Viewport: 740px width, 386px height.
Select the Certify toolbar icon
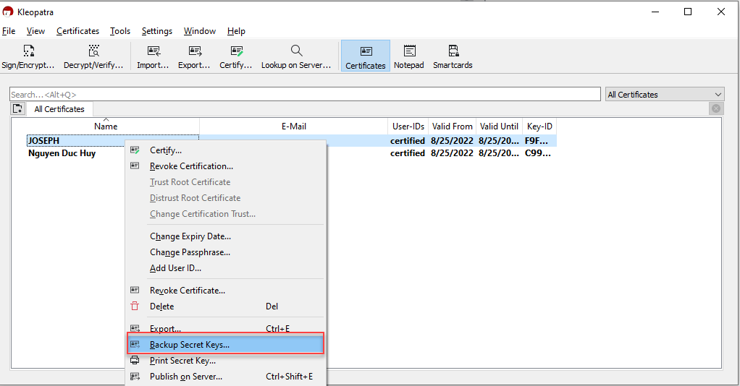tap(236, 56)
